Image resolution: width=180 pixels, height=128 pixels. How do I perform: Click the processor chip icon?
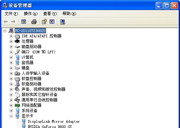[x=17, y=41]
